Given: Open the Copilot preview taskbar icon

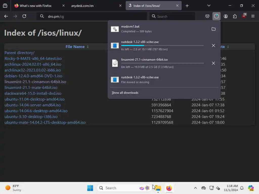Looking at the screenshot, I should tap(251, 188).
